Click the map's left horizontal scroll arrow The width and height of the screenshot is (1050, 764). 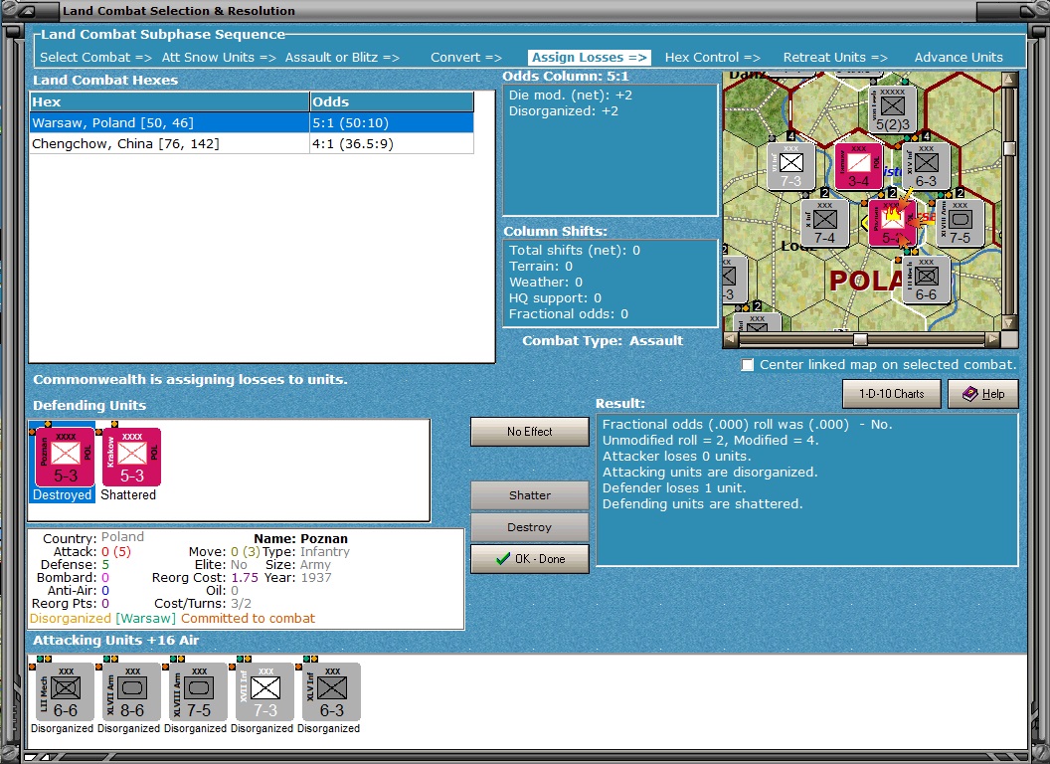pos(731,340)
